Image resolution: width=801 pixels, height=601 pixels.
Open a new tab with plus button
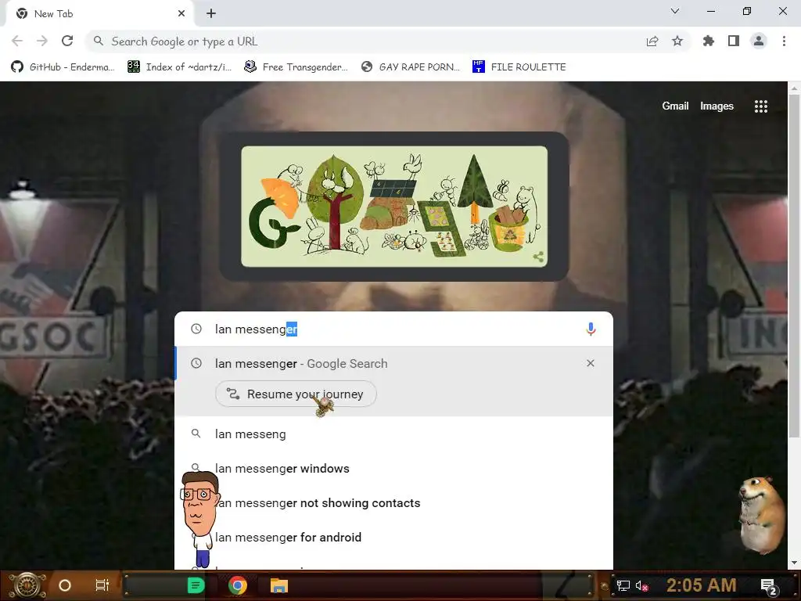tap(211, 14)
